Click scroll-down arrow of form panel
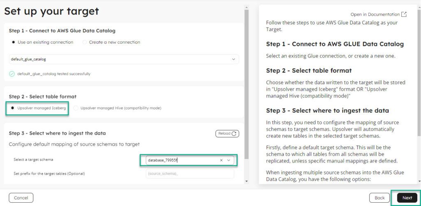 click(247, 181)
